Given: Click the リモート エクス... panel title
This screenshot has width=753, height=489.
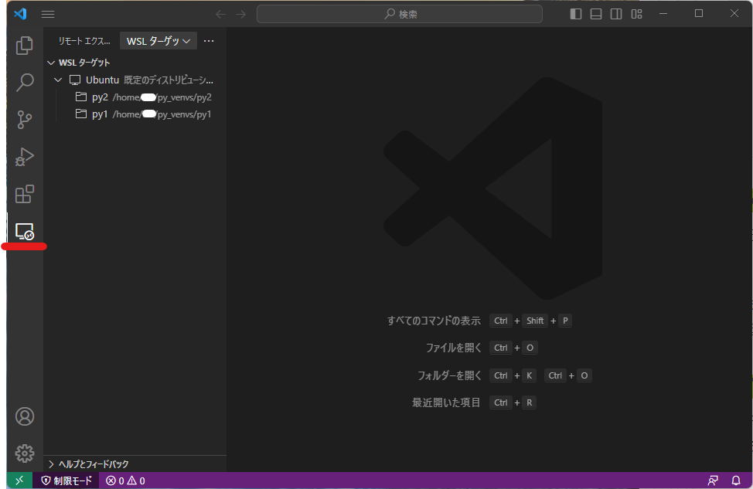Looking at the screenshot, I should point(84,41).
